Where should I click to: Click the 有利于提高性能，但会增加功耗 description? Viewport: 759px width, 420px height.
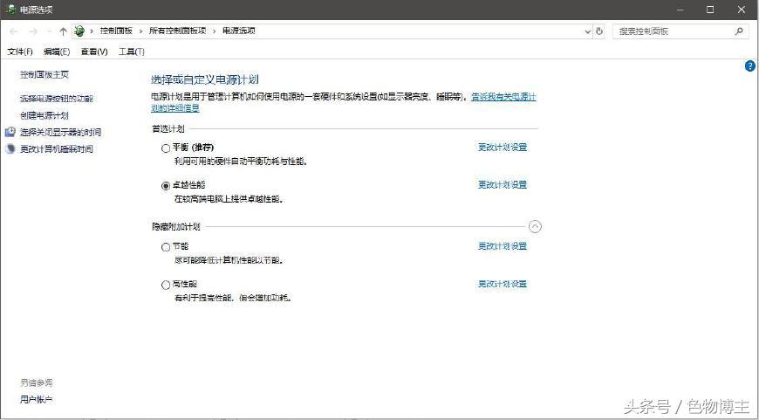pyautogui.click(x=233, y=298)
